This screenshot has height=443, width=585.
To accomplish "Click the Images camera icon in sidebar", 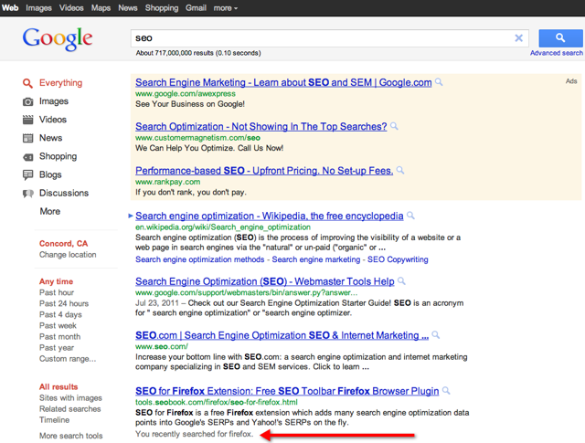I will (28, 101).
